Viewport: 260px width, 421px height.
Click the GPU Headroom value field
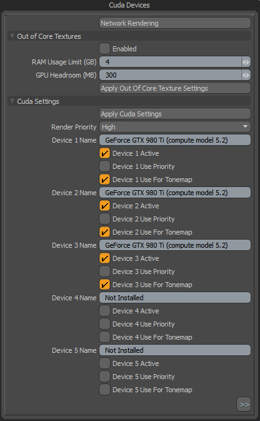pyautogui.click(x=171, y=75)
